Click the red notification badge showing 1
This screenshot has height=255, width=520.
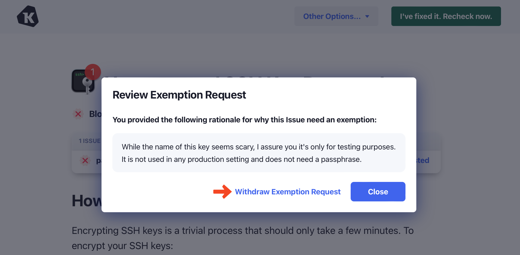pyautogui.click(x=93, y=72)
